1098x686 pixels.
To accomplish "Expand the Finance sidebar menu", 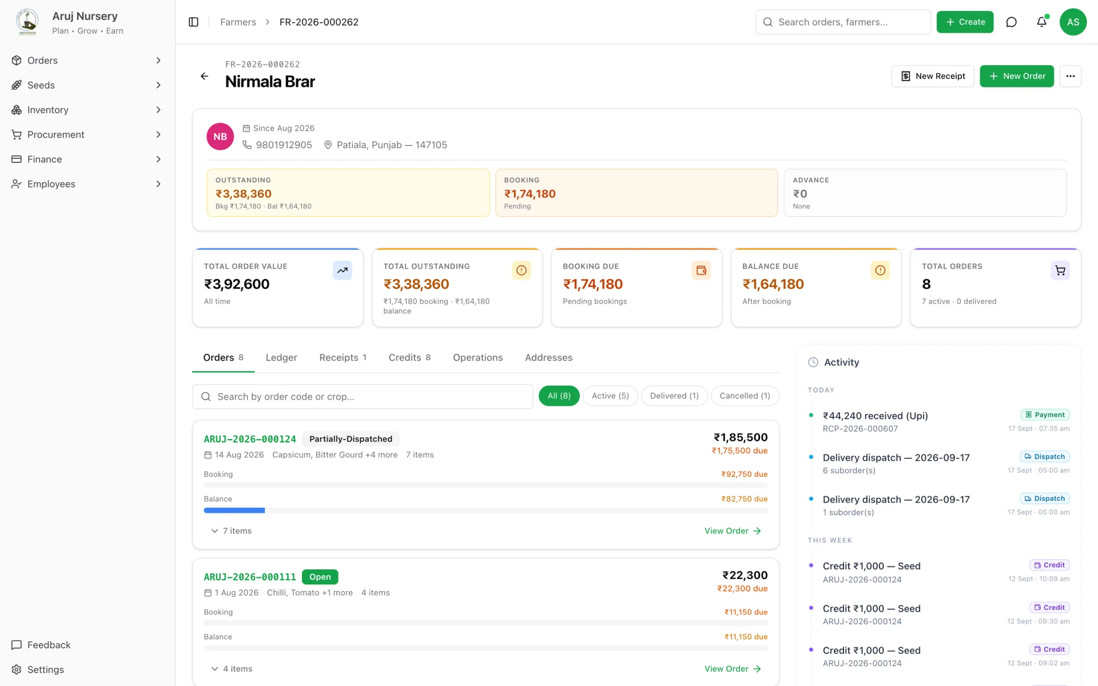I will [x=87, y=159].
